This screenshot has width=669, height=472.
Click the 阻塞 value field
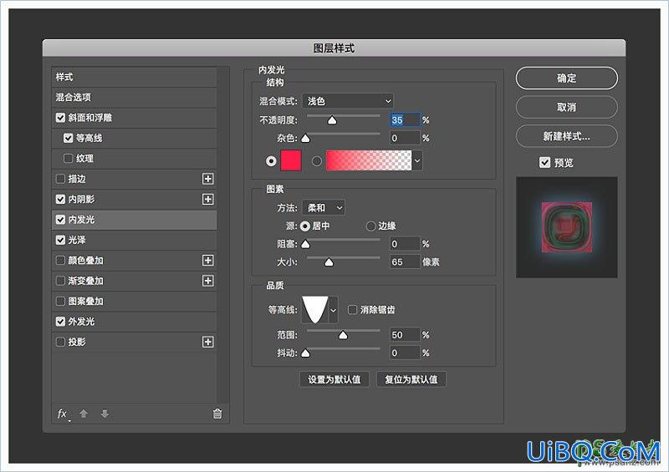(x=405, y=244)
